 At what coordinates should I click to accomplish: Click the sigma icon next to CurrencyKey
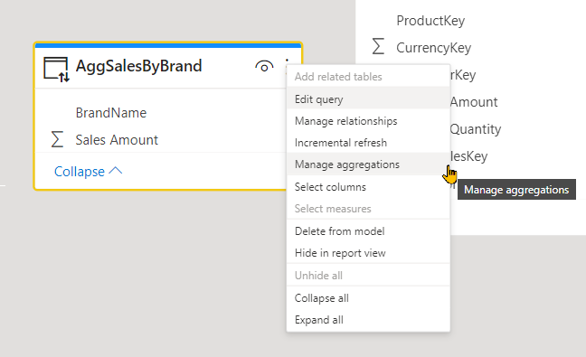(x=378, y=46)
